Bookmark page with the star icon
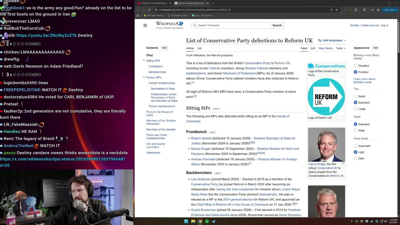400x225 pixels. 337,10
